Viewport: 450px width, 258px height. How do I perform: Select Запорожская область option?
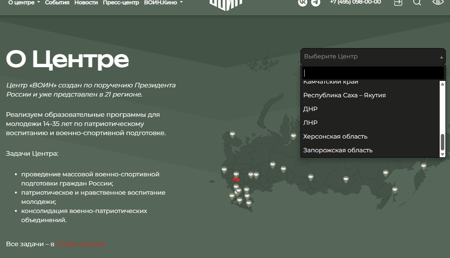click(370, 150)
